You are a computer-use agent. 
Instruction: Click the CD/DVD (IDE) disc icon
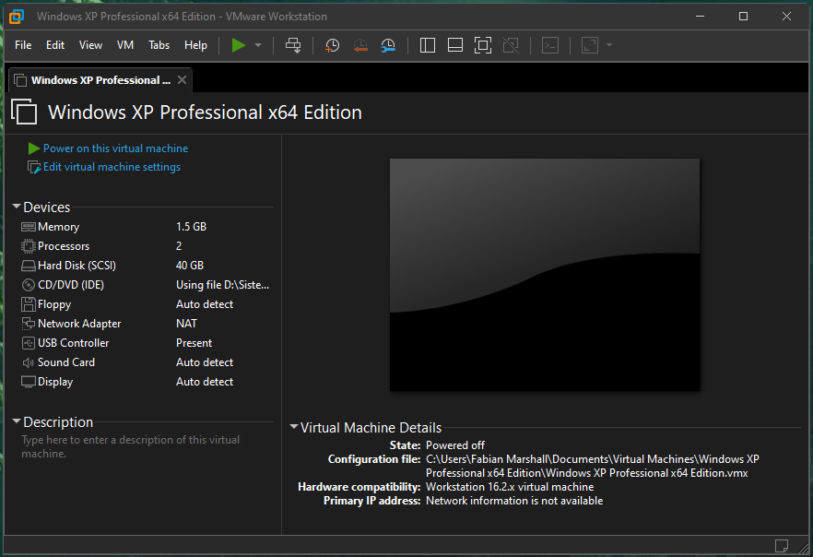pos(28,285)
